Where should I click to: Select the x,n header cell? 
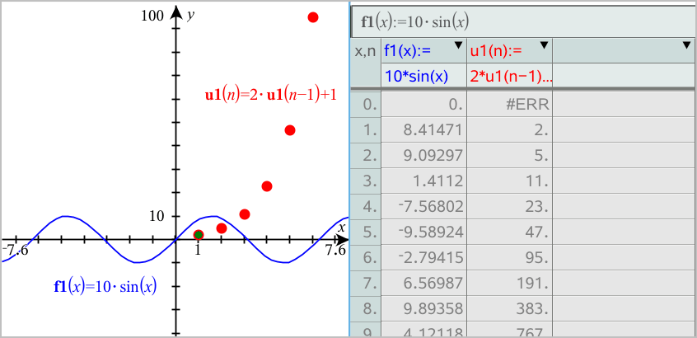(x=366, y=51)
